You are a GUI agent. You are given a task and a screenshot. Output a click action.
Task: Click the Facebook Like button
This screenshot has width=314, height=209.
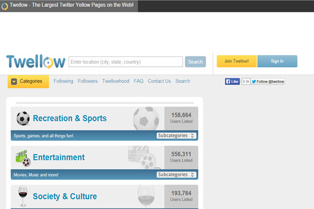[x=232, y=82]
